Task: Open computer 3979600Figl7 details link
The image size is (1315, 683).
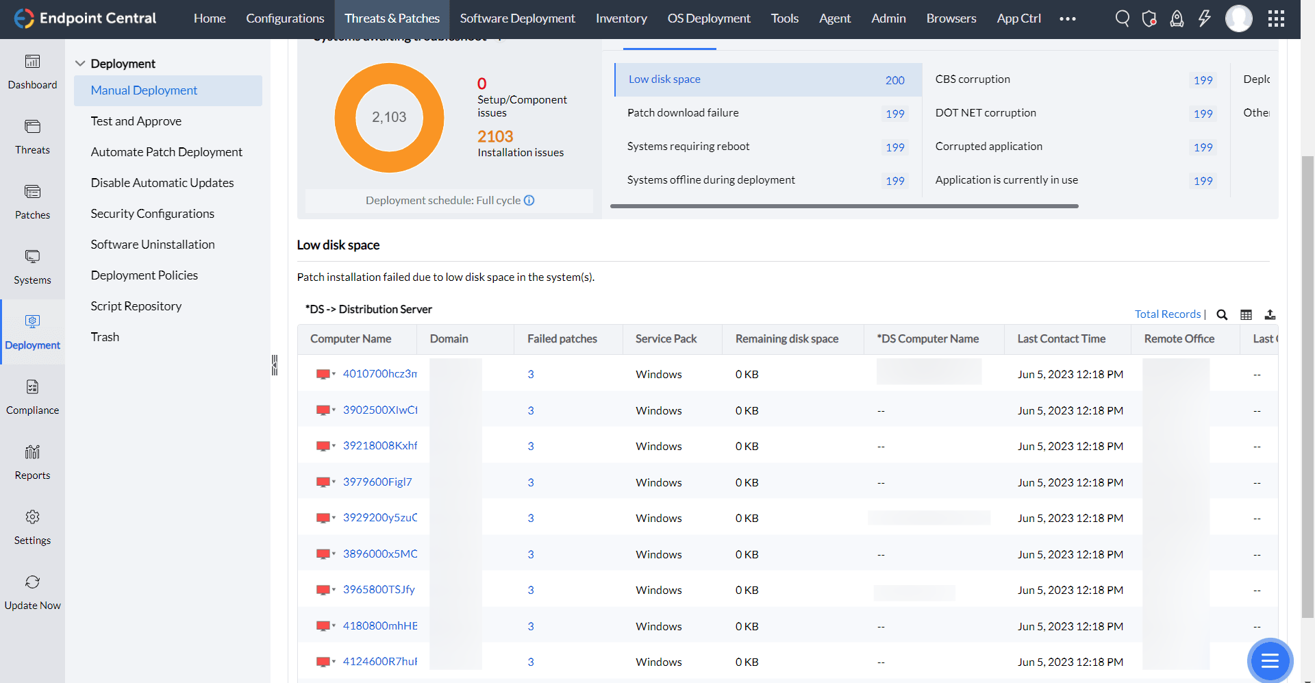Action: pyautogui.click(x=377, y=482)
